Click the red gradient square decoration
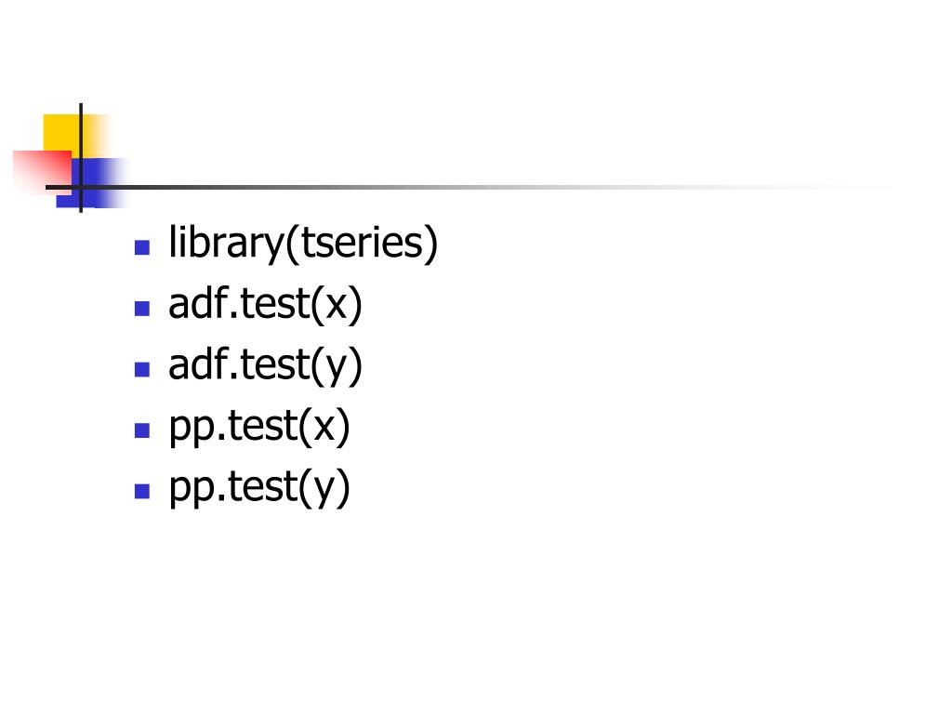The width and height of the screenshot is (952, 714). (43, 171)
